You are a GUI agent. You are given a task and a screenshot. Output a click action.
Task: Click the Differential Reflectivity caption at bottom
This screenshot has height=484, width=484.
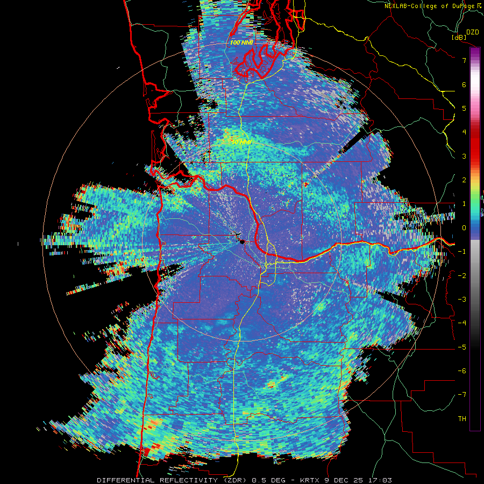[x=244, y=480]
